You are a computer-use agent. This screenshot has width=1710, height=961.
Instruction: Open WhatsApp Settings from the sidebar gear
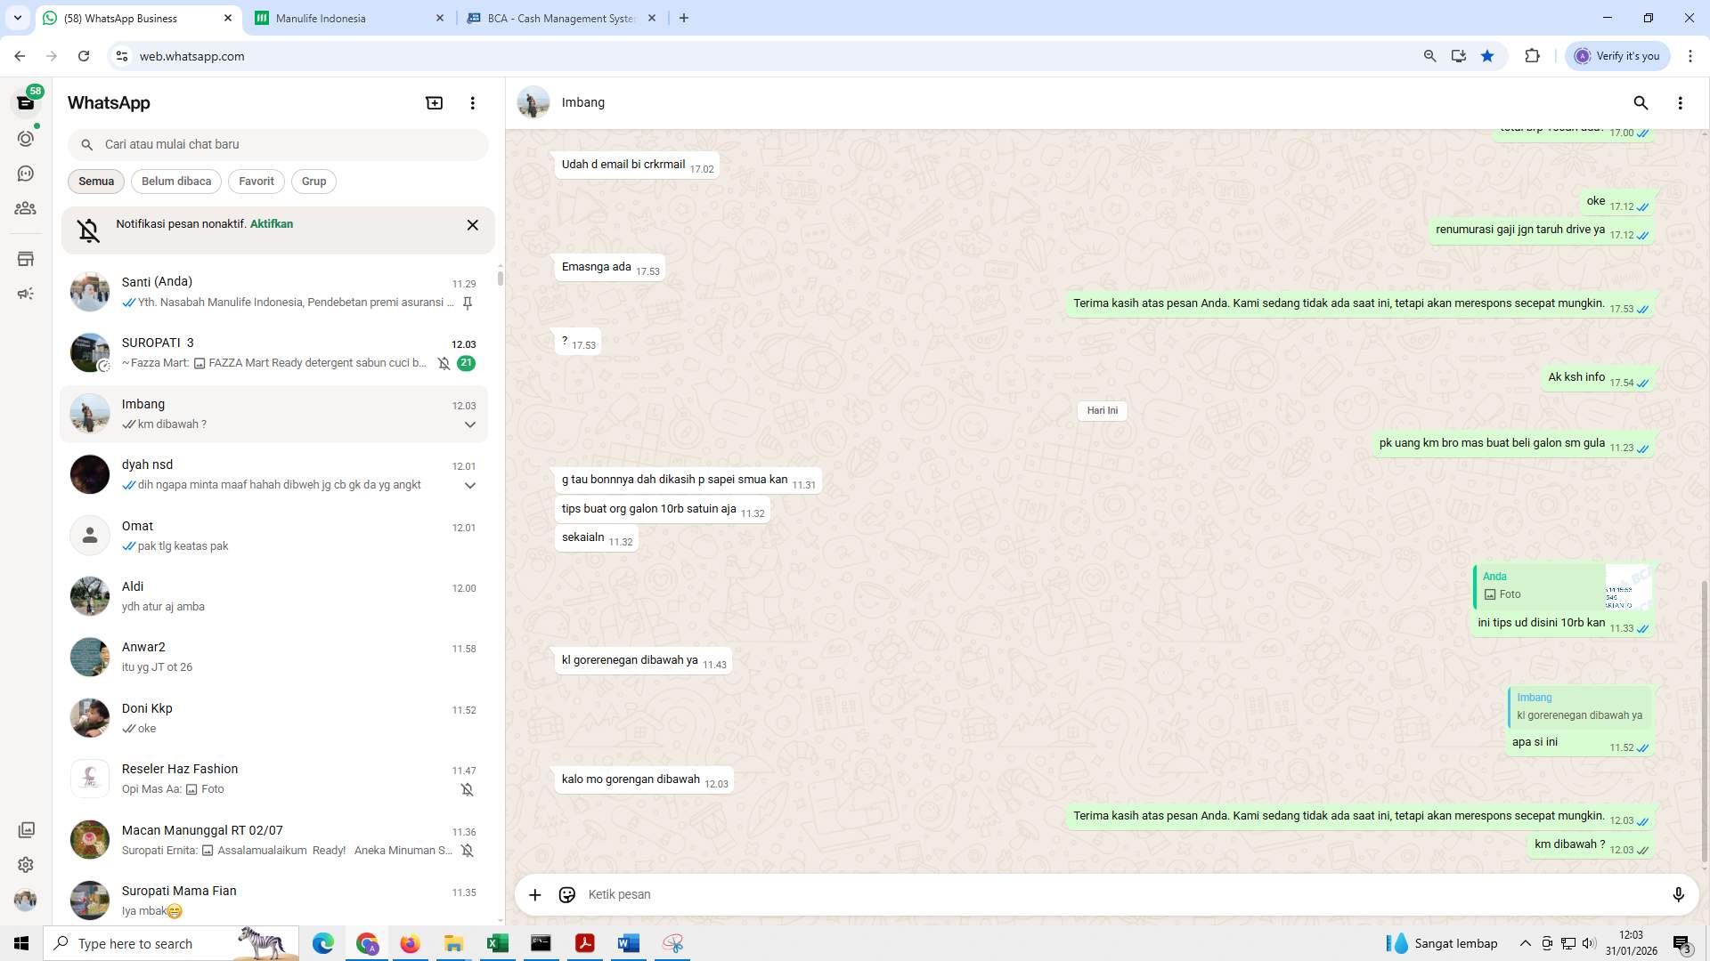[x=26, y=864]
